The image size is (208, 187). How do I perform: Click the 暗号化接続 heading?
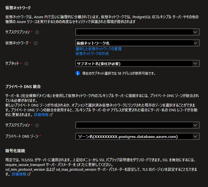coord(15,151)
